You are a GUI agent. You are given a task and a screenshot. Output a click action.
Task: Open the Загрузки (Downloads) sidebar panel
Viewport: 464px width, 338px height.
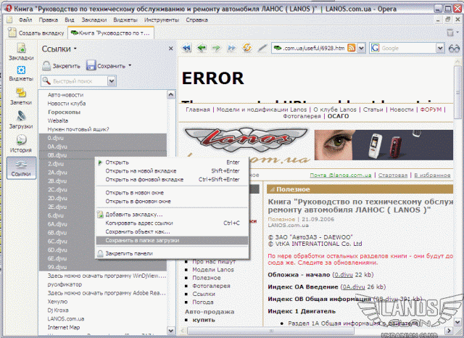click(20, 120)
